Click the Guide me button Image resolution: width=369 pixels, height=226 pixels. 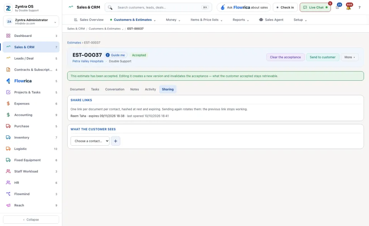coord(116,55)
